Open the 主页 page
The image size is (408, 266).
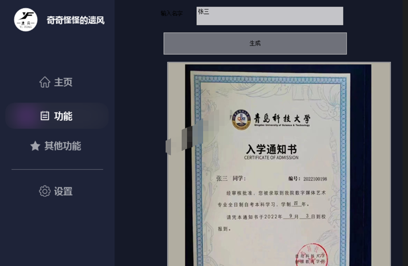pos(63,83)
